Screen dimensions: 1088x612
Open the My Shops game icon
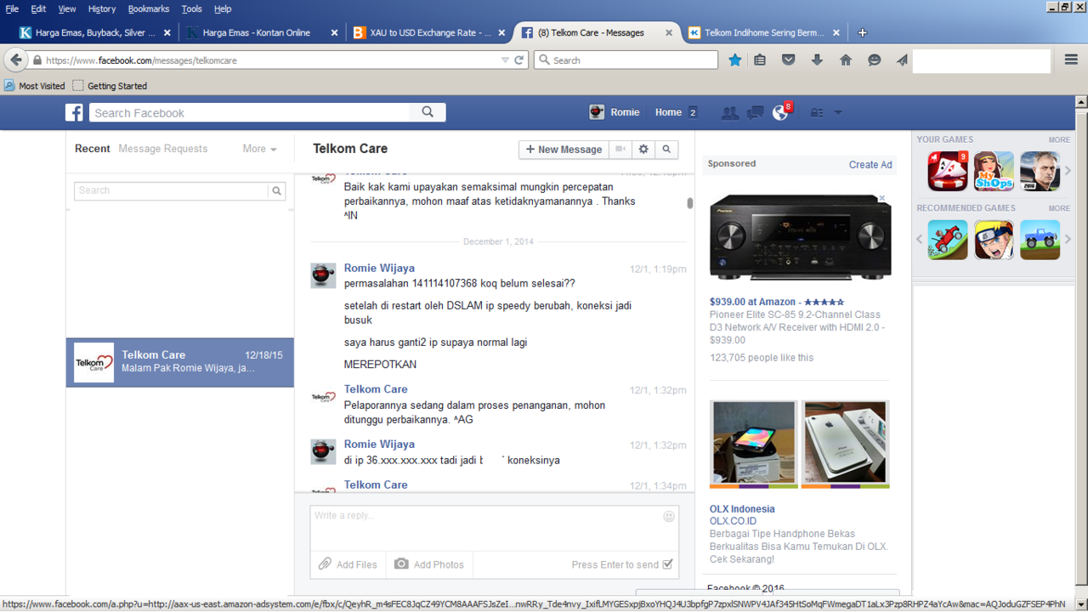click(994, 172)
